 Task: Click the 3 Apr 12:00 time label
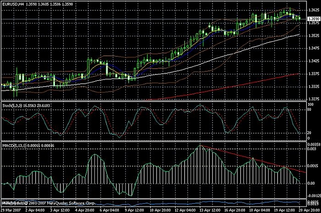point(60,210)
